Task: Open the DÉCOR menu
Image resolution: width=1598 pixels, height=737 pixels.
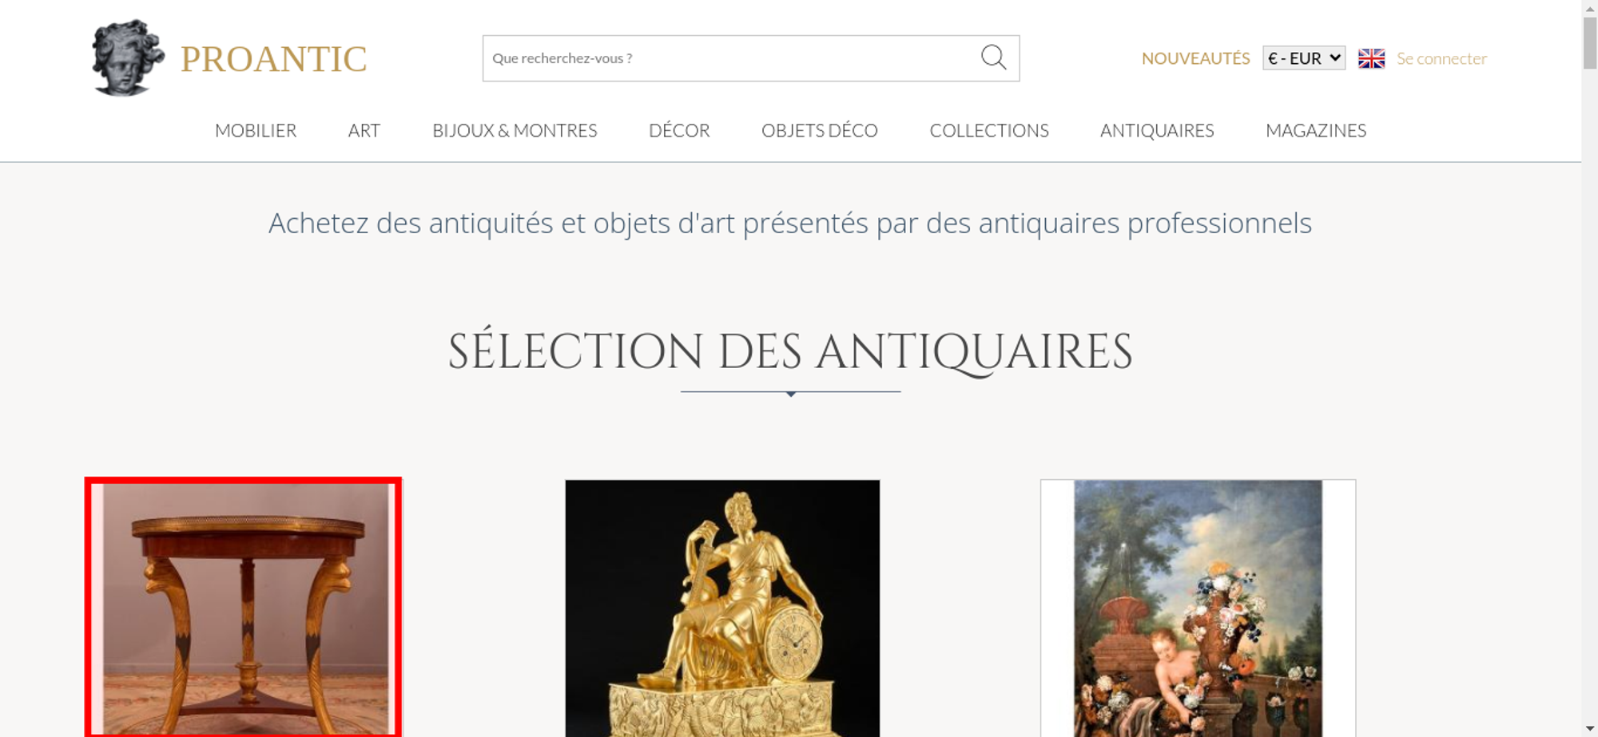Action: [x=679, y=130]
